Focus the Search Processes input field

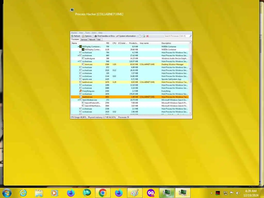(x=176, y=36)
